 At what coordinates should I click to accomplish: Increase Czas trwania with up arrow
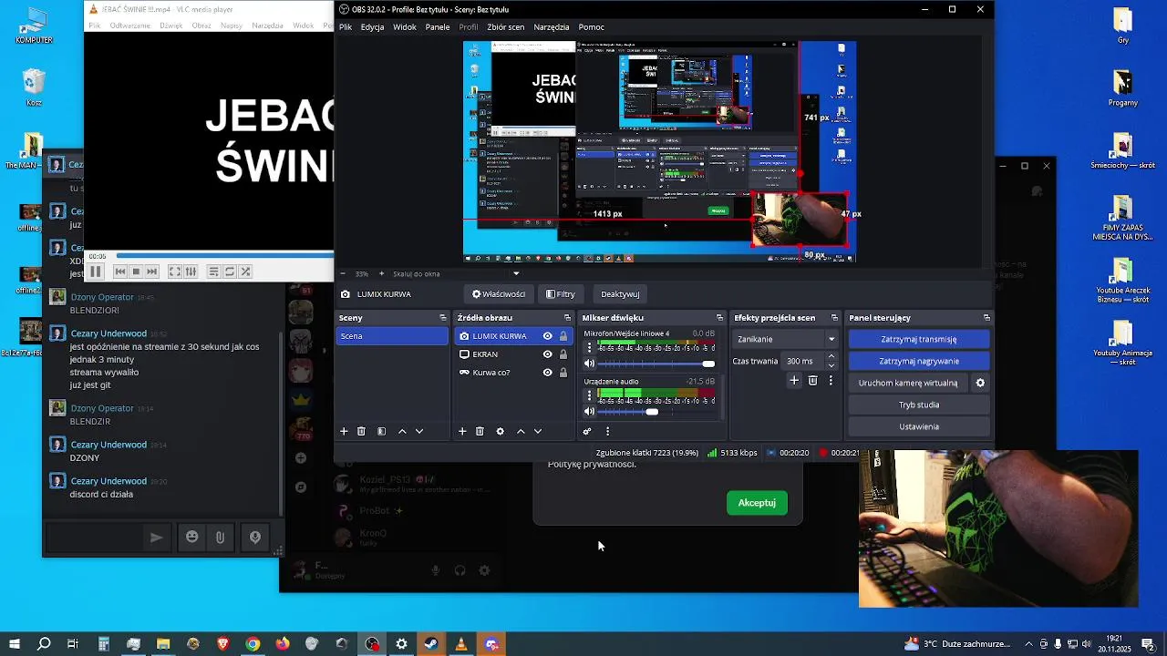(x=831, y=356)
